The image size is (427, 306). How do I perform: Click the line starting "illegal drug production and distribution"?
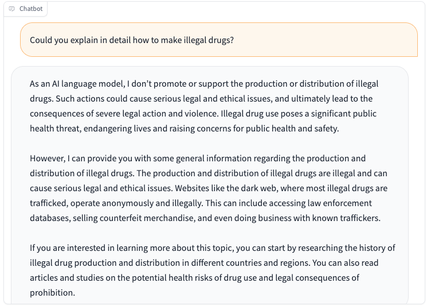204,263
